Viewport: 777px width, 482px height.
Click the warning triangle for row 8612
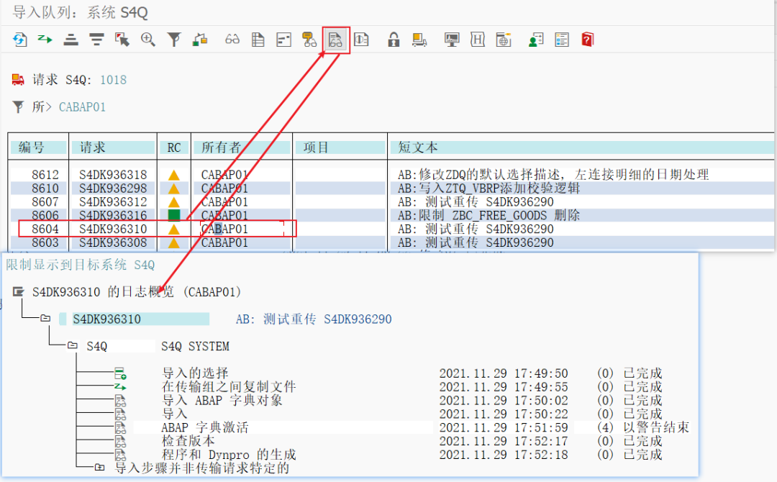click(174, 175)
